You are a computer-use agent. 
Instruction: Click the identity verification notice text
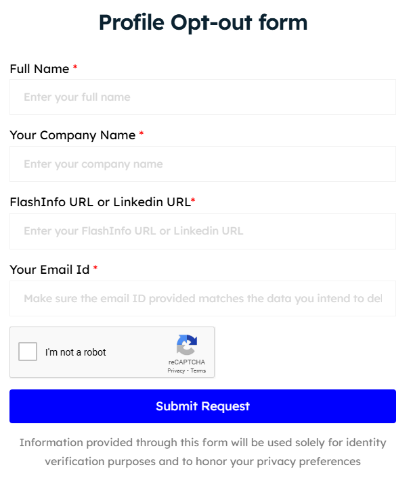tap(202, 452)
